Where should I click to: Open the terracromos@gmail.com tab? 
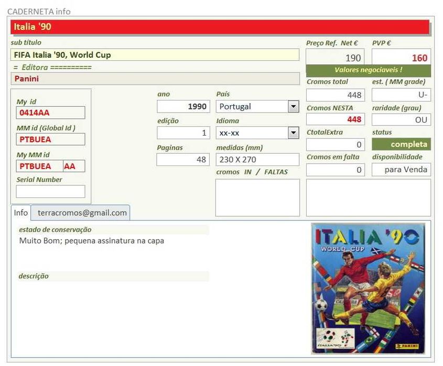[x=81, y=213]
